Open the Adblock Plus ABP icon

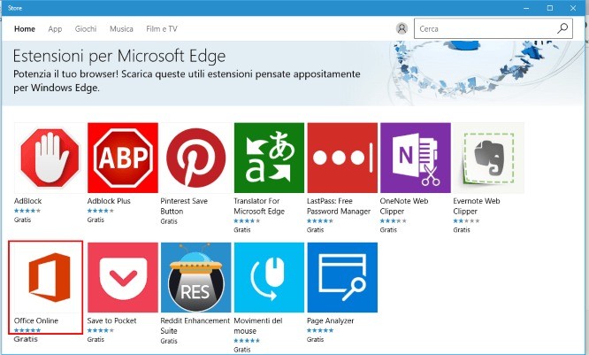coord(123,158)
